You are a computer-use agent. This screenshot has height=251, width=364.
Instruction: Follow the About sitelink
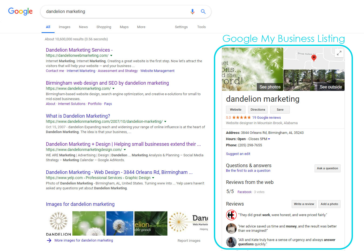(50, 104)
